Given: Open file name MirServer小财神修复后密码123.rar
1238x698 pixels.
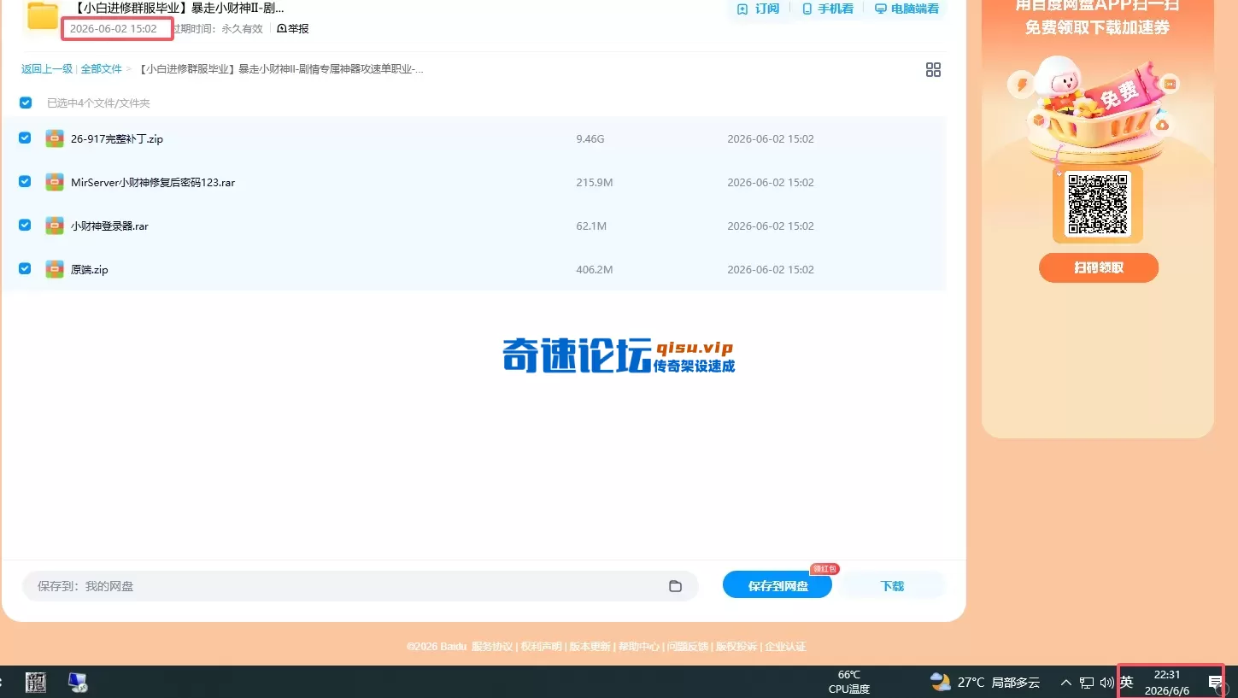Looking at the screenshot, I should click(153, 182).
